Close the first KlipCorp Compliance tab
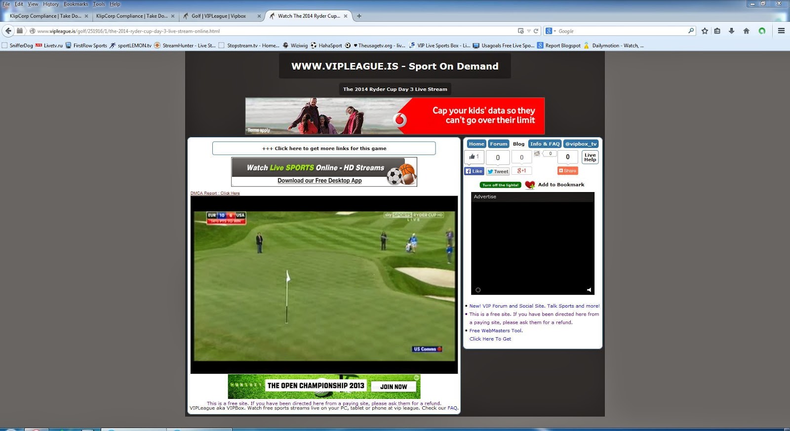The height and width of the screenshot is (431, 790). coord(86,16)
